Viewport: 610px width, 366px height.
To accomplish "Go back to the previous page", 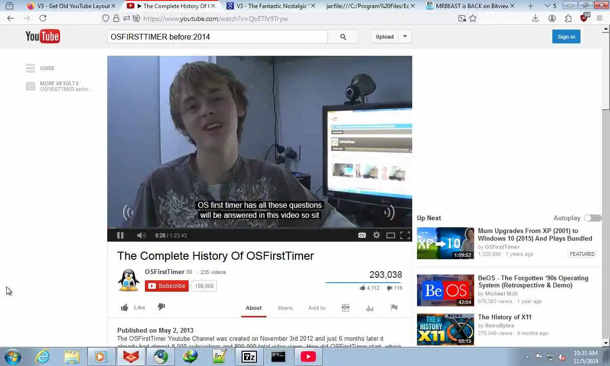I will [x=10, y=18].
